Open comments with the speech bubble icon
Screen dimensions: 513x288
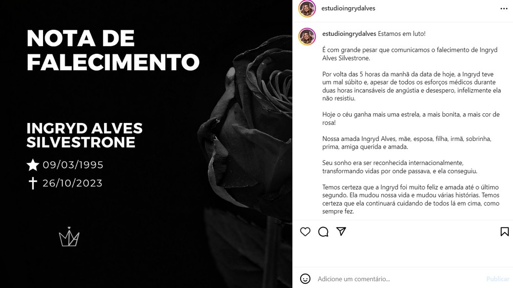[x=323, y=232]
